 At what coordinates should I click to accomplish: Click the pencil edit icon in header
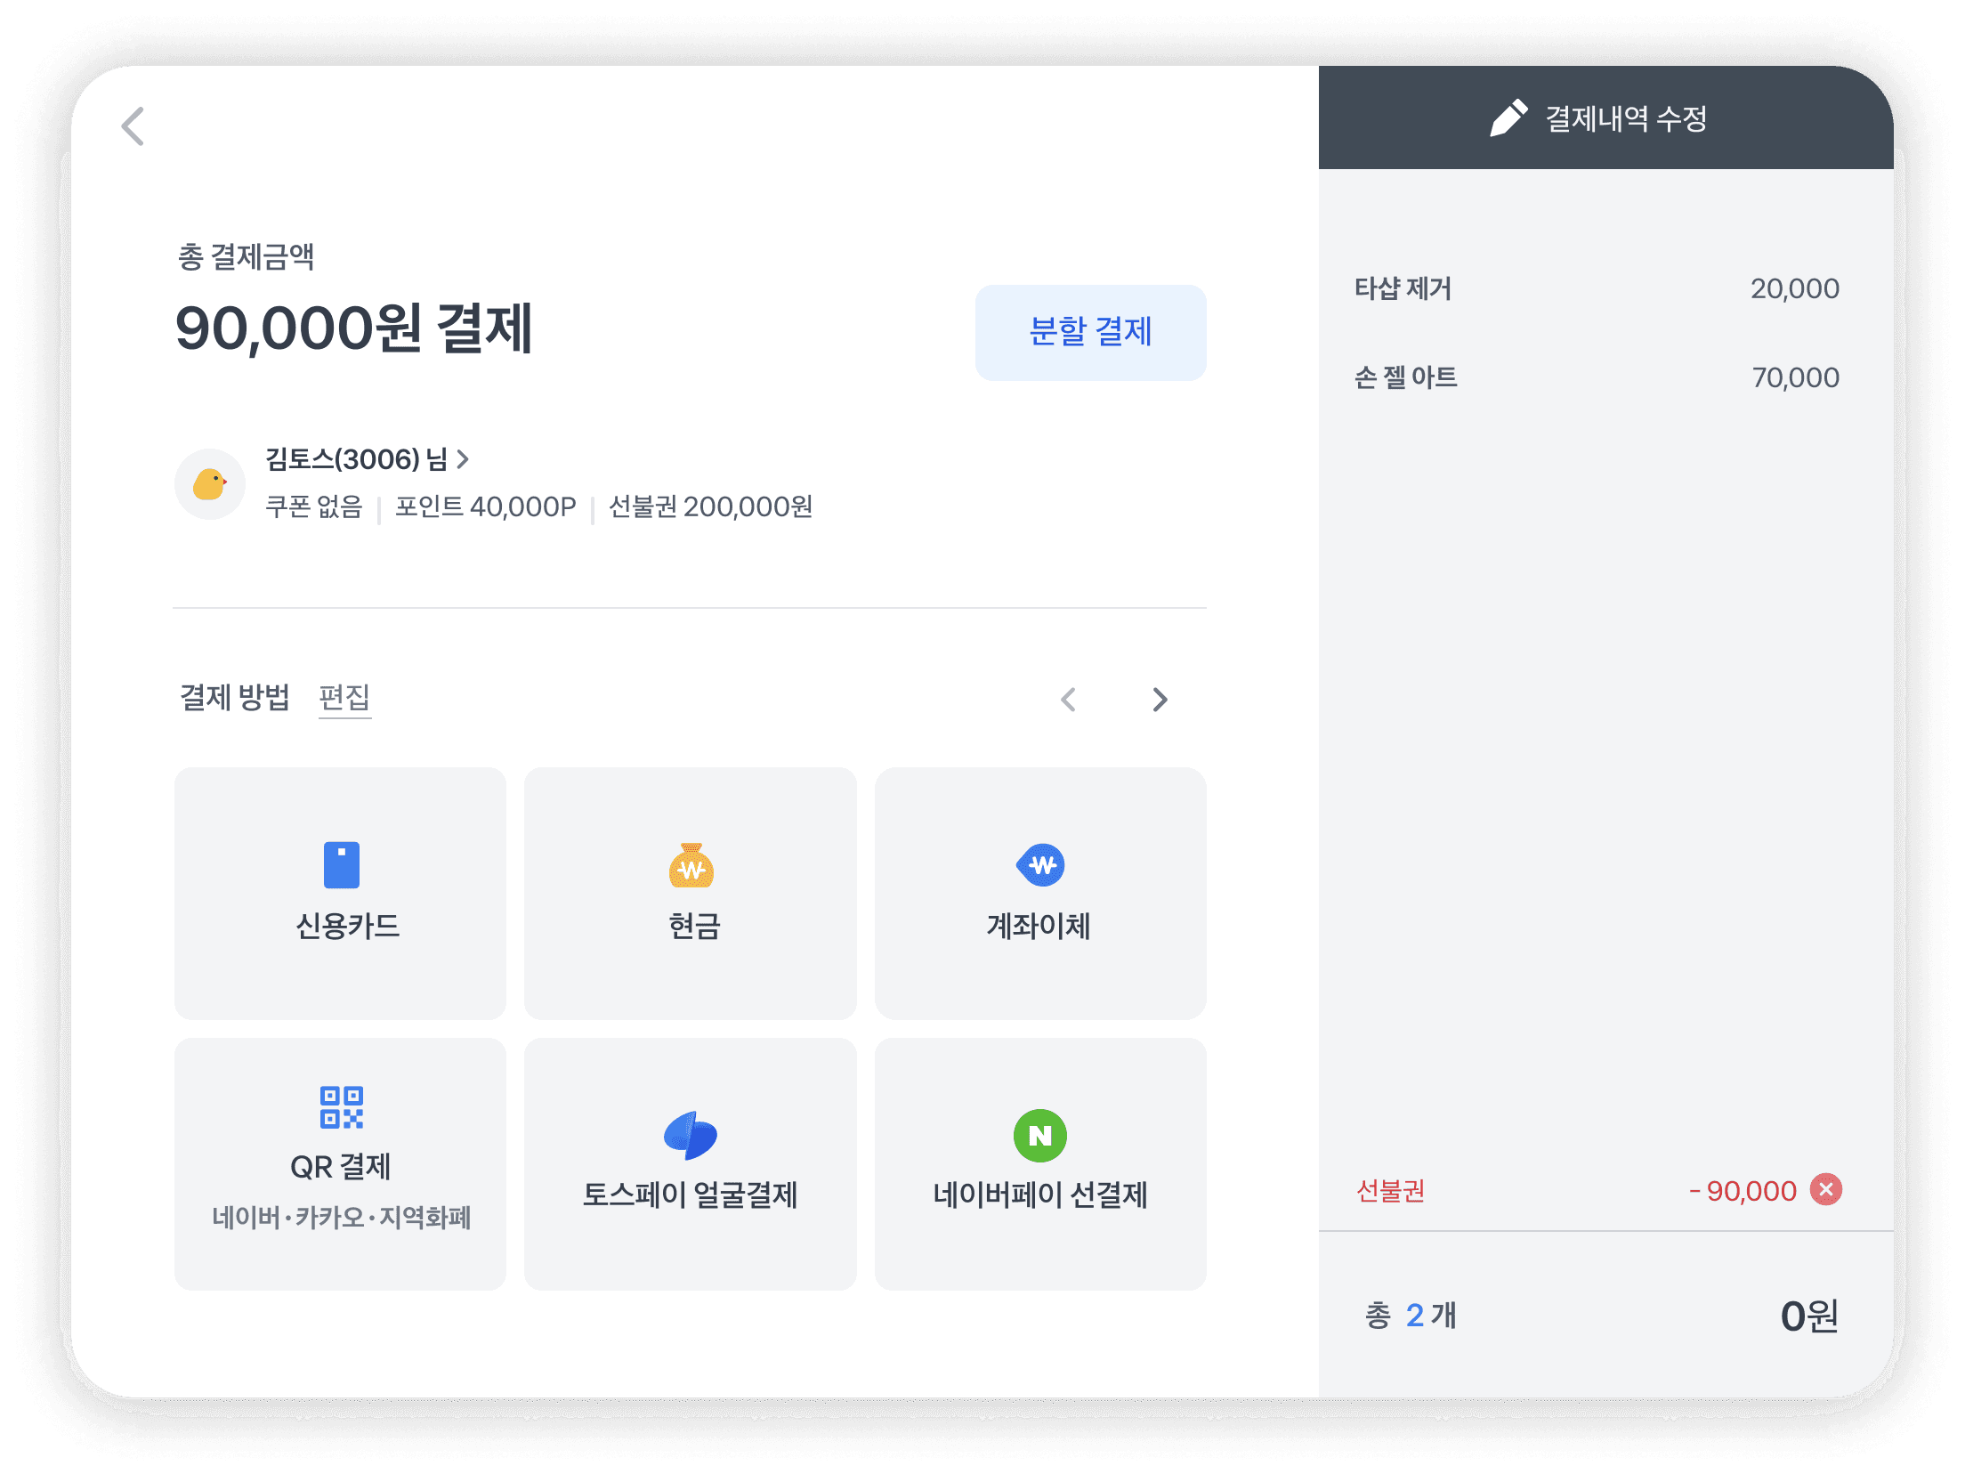pos(1508,118)
